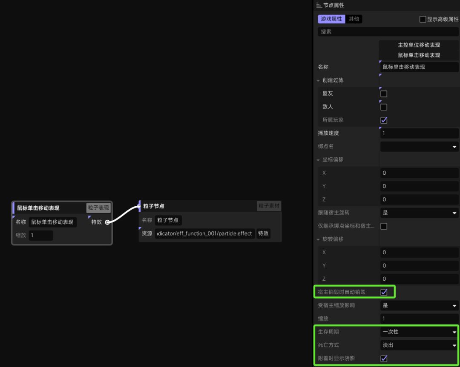Click the 节点属性 panel header icon
The width and height of the screenshot is (460, 367).
click(x=319, y=5)
